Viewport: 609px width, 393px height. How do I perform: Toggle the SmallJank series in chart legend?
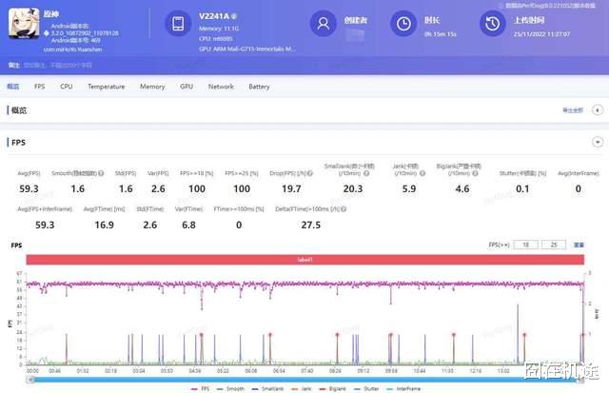267,389
